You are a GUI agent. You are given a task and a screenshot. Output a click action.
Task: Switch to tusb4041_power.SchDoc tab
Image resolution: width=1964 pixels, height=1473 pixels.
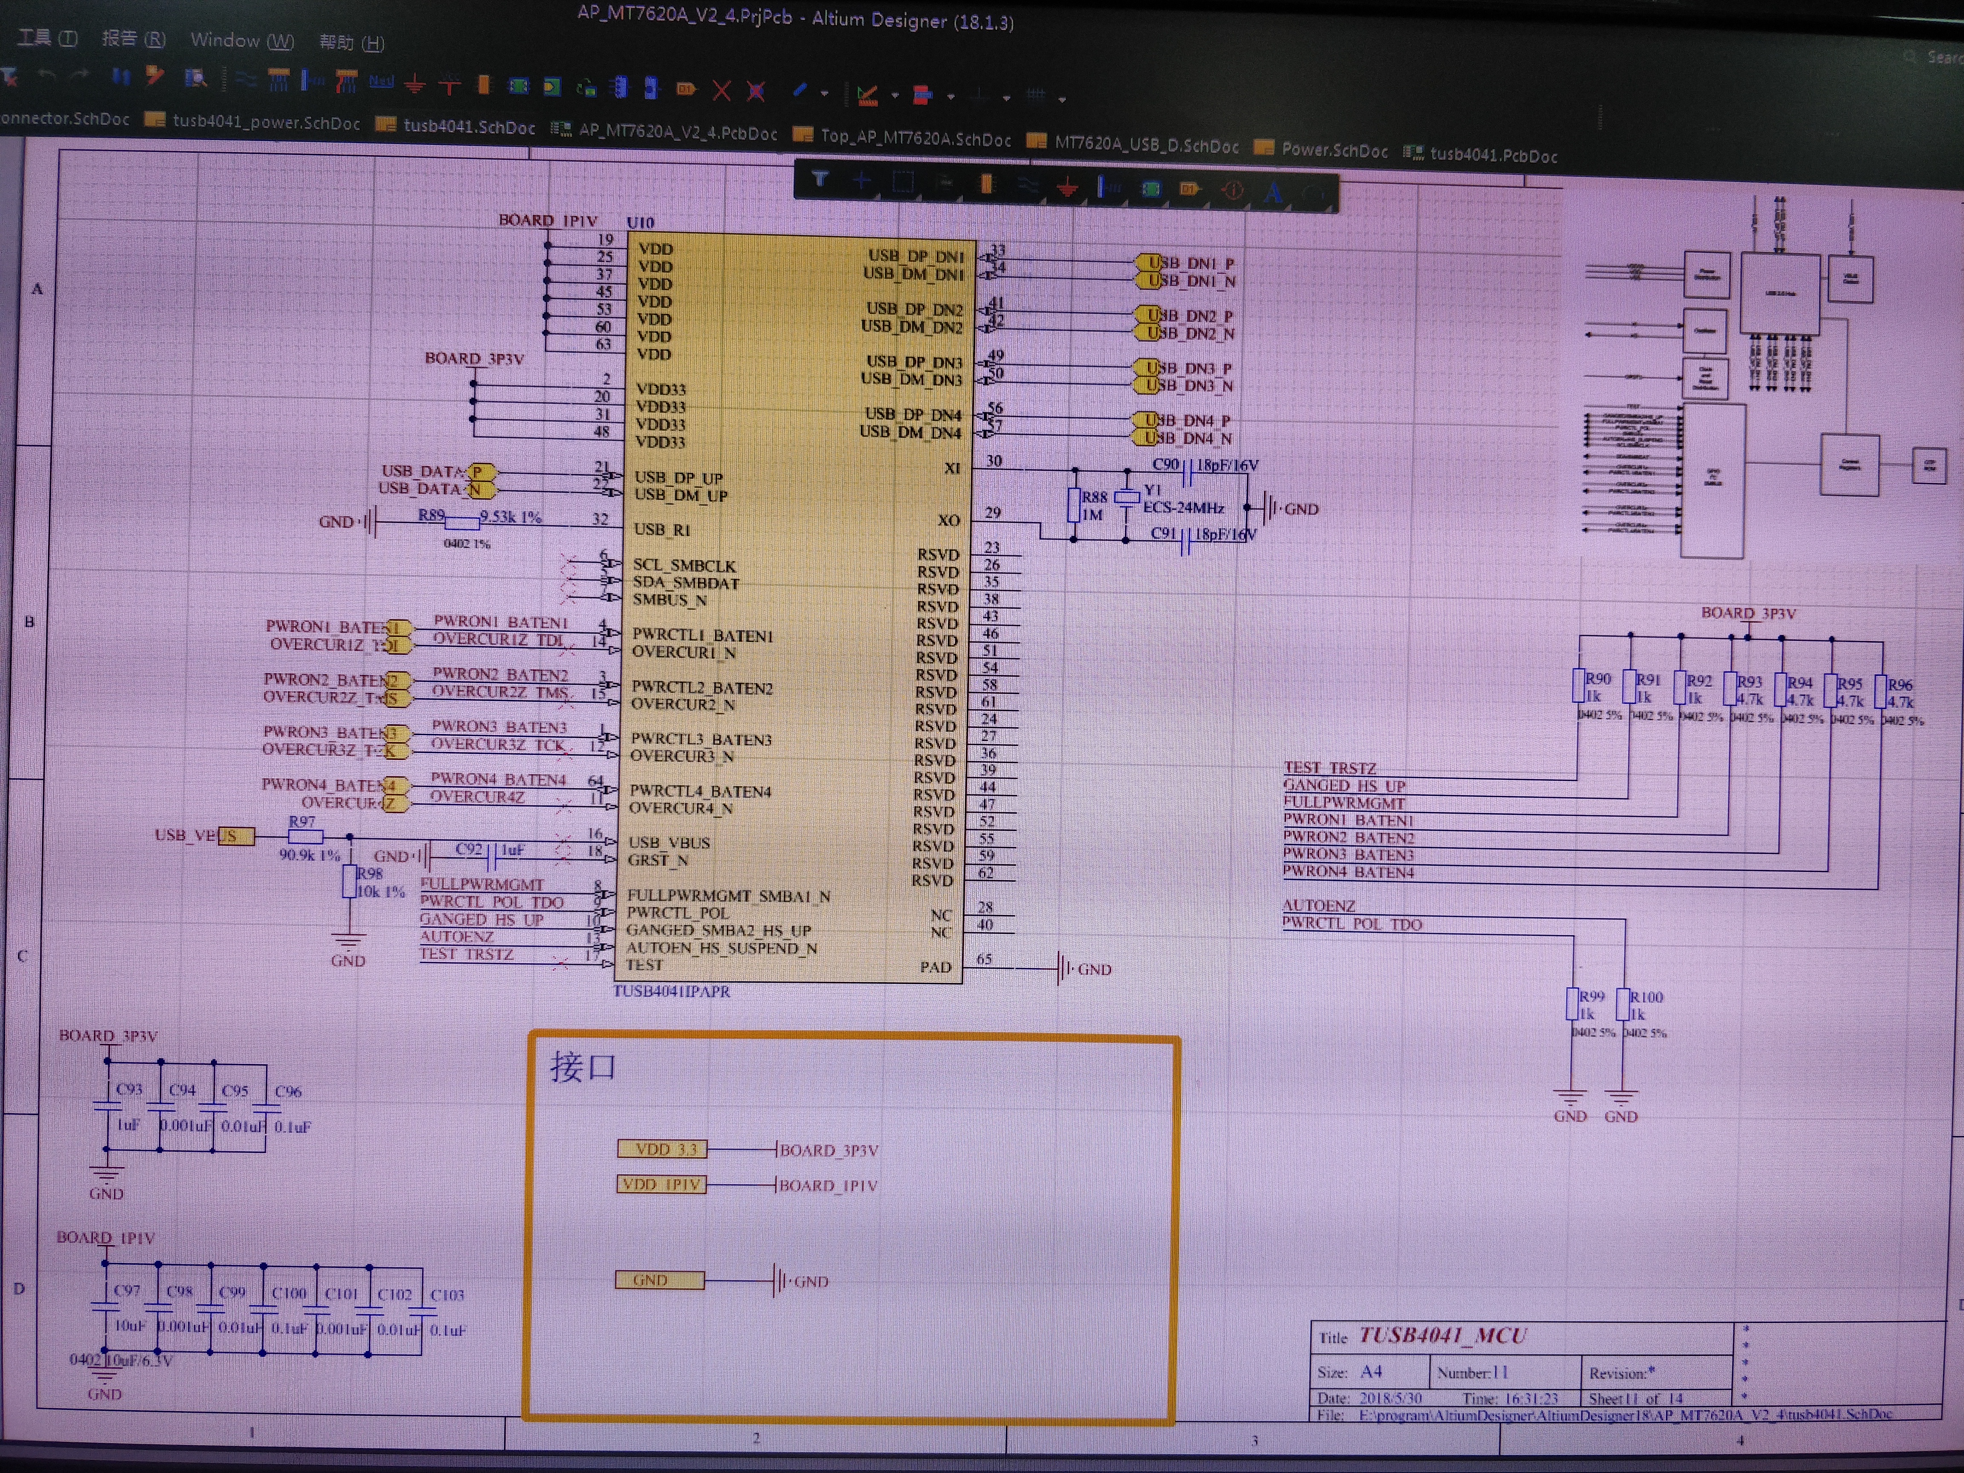tap(266, 122)
